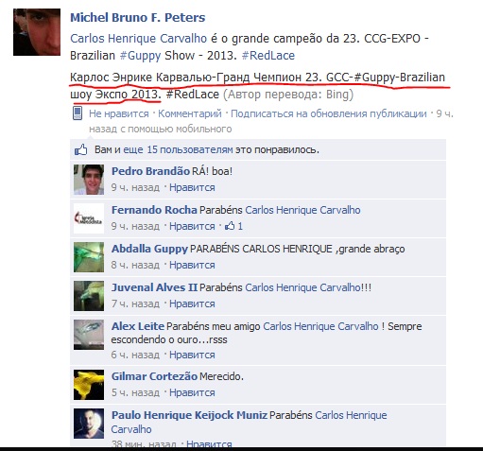
Task: Open the Juvenal Alves II commenter name
Action: coord(154,287)
